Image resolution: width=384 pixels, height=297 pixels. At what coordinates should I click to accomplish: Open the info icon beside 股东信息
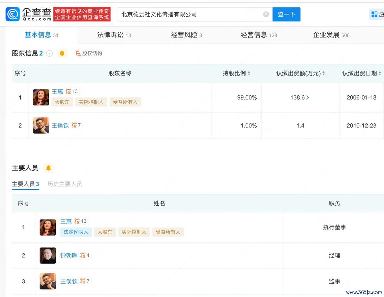49,53
